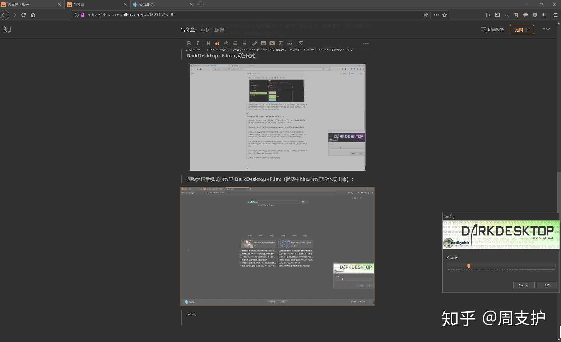Open the WeChat chat bubble extension
This screenshot has height=342, width=561.
(526, 15)
